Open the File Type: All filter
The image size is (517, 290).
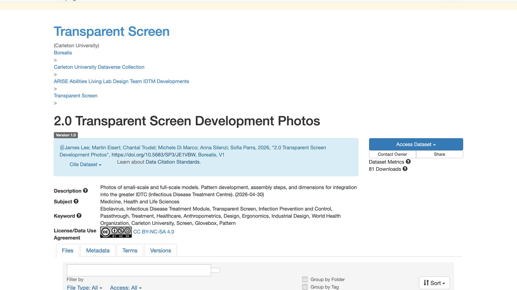tap(84, 288)
